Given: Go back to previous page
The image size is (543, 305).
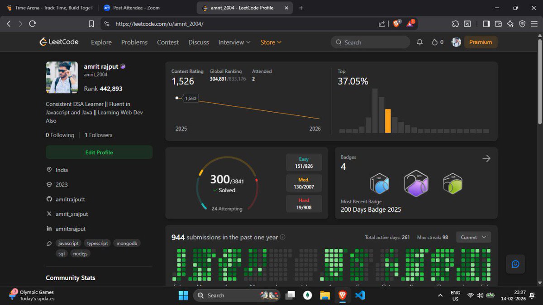Looking at the screenshot, I should (x=9, y=24).
